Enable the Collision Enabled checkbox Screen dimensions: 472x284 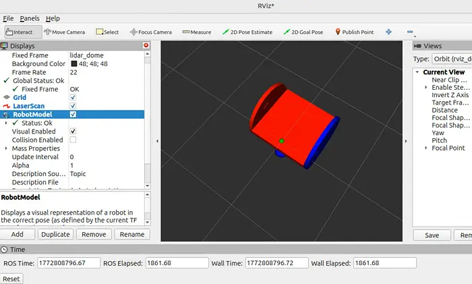click(x=73, y=140)
